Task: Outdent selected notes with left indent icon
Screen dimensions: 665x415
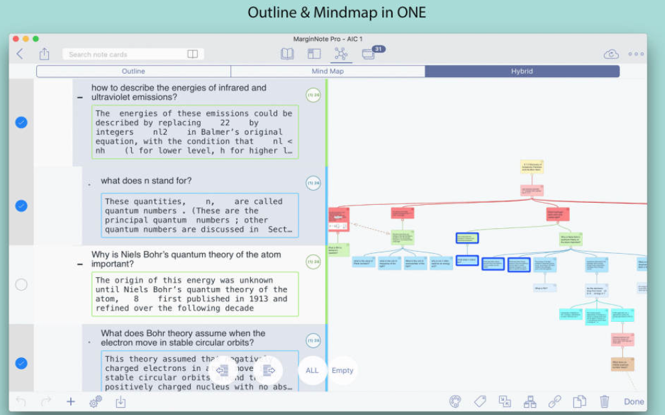Action: (x=223, y=370)
